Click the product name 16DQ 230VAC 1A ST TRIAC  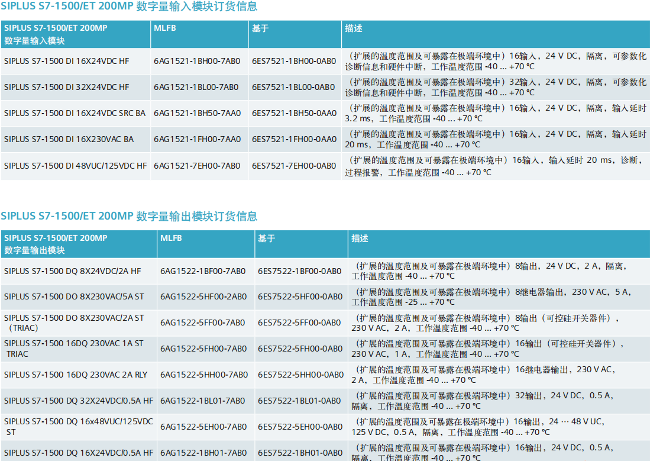click(x=74, y=349)
